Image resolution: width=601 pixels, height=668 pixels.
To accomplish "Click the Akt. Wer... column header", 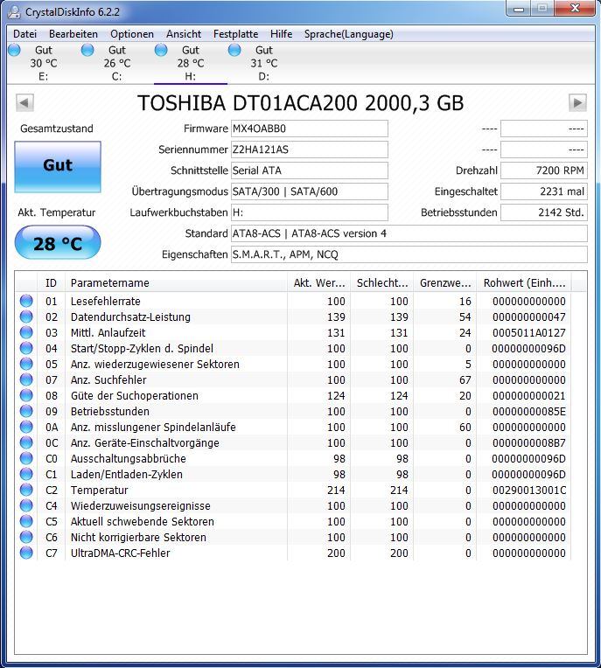I will tap(318, 283).
